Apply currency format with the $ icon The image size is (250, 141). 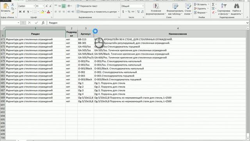[123, 12]
